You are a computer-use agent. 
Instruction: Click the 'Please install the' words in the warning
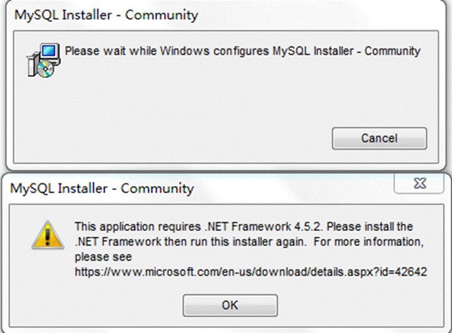369,227
